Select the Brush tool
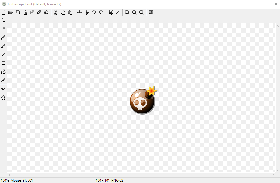This screenshot has height=183, width=280. tap(3, 46)
